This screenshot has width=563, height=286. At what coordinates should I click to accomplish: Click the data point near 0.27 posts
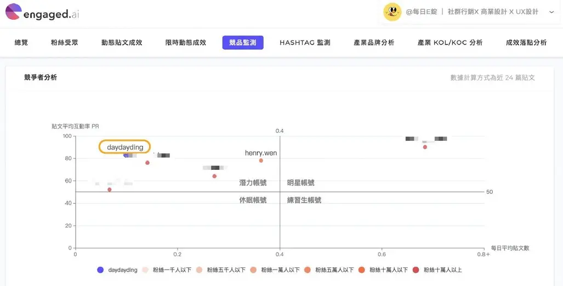(214, 176)
